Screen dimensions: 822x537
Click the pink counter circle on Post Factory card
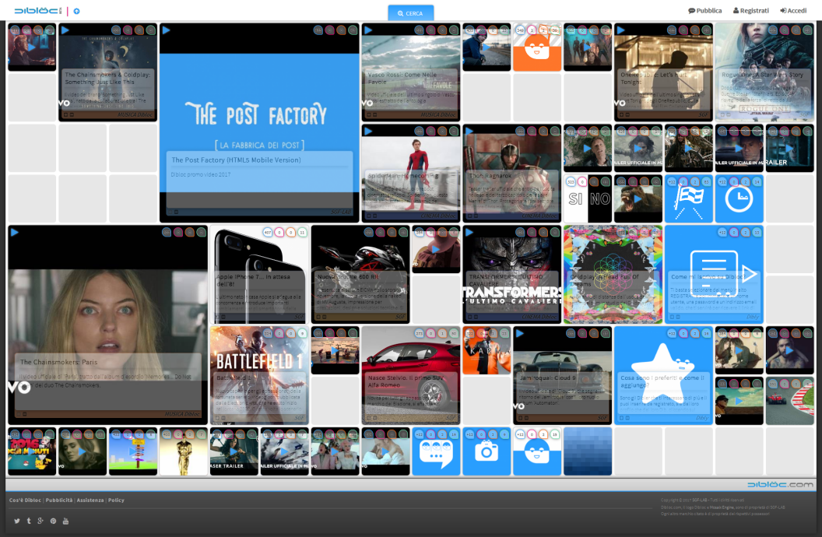coord(330,30)
